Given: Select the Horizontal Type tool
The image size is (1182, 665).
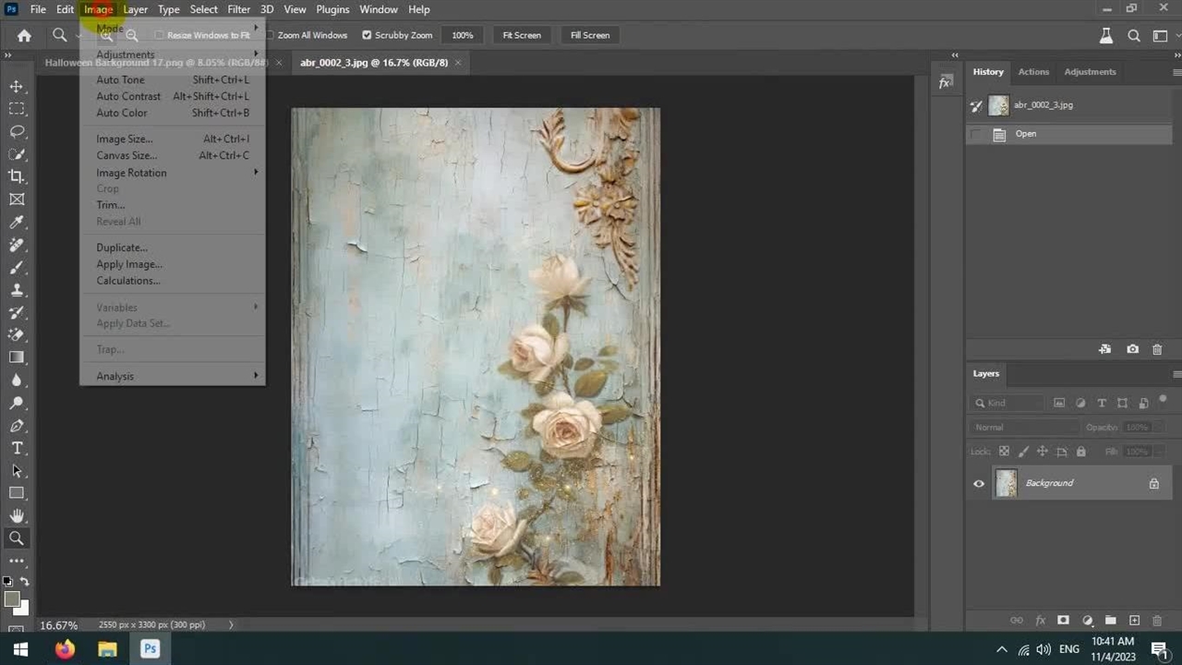Looking at the screenshot, I should pos(17,448).
